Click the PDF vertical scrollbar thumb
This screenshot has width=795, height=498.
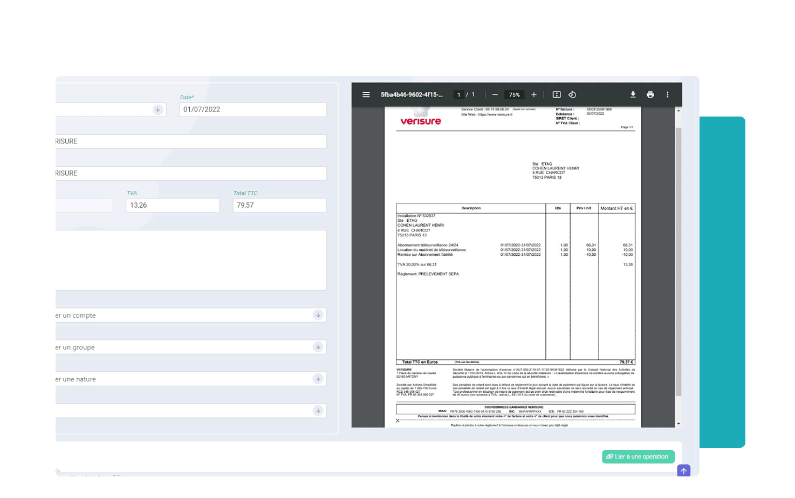pyautogui.click(x=679, y=262)
